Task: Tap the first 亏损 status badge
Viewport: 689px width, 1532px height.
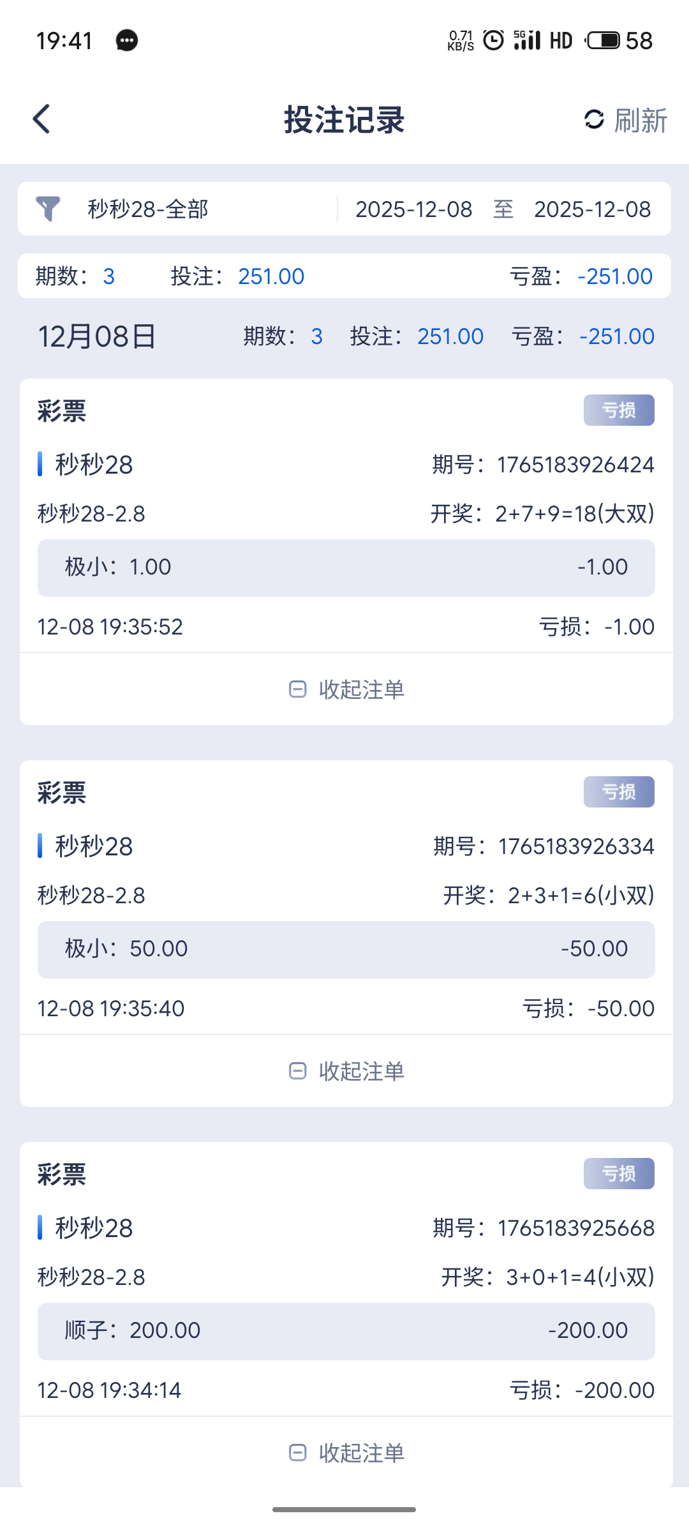Action: (619, 410)
